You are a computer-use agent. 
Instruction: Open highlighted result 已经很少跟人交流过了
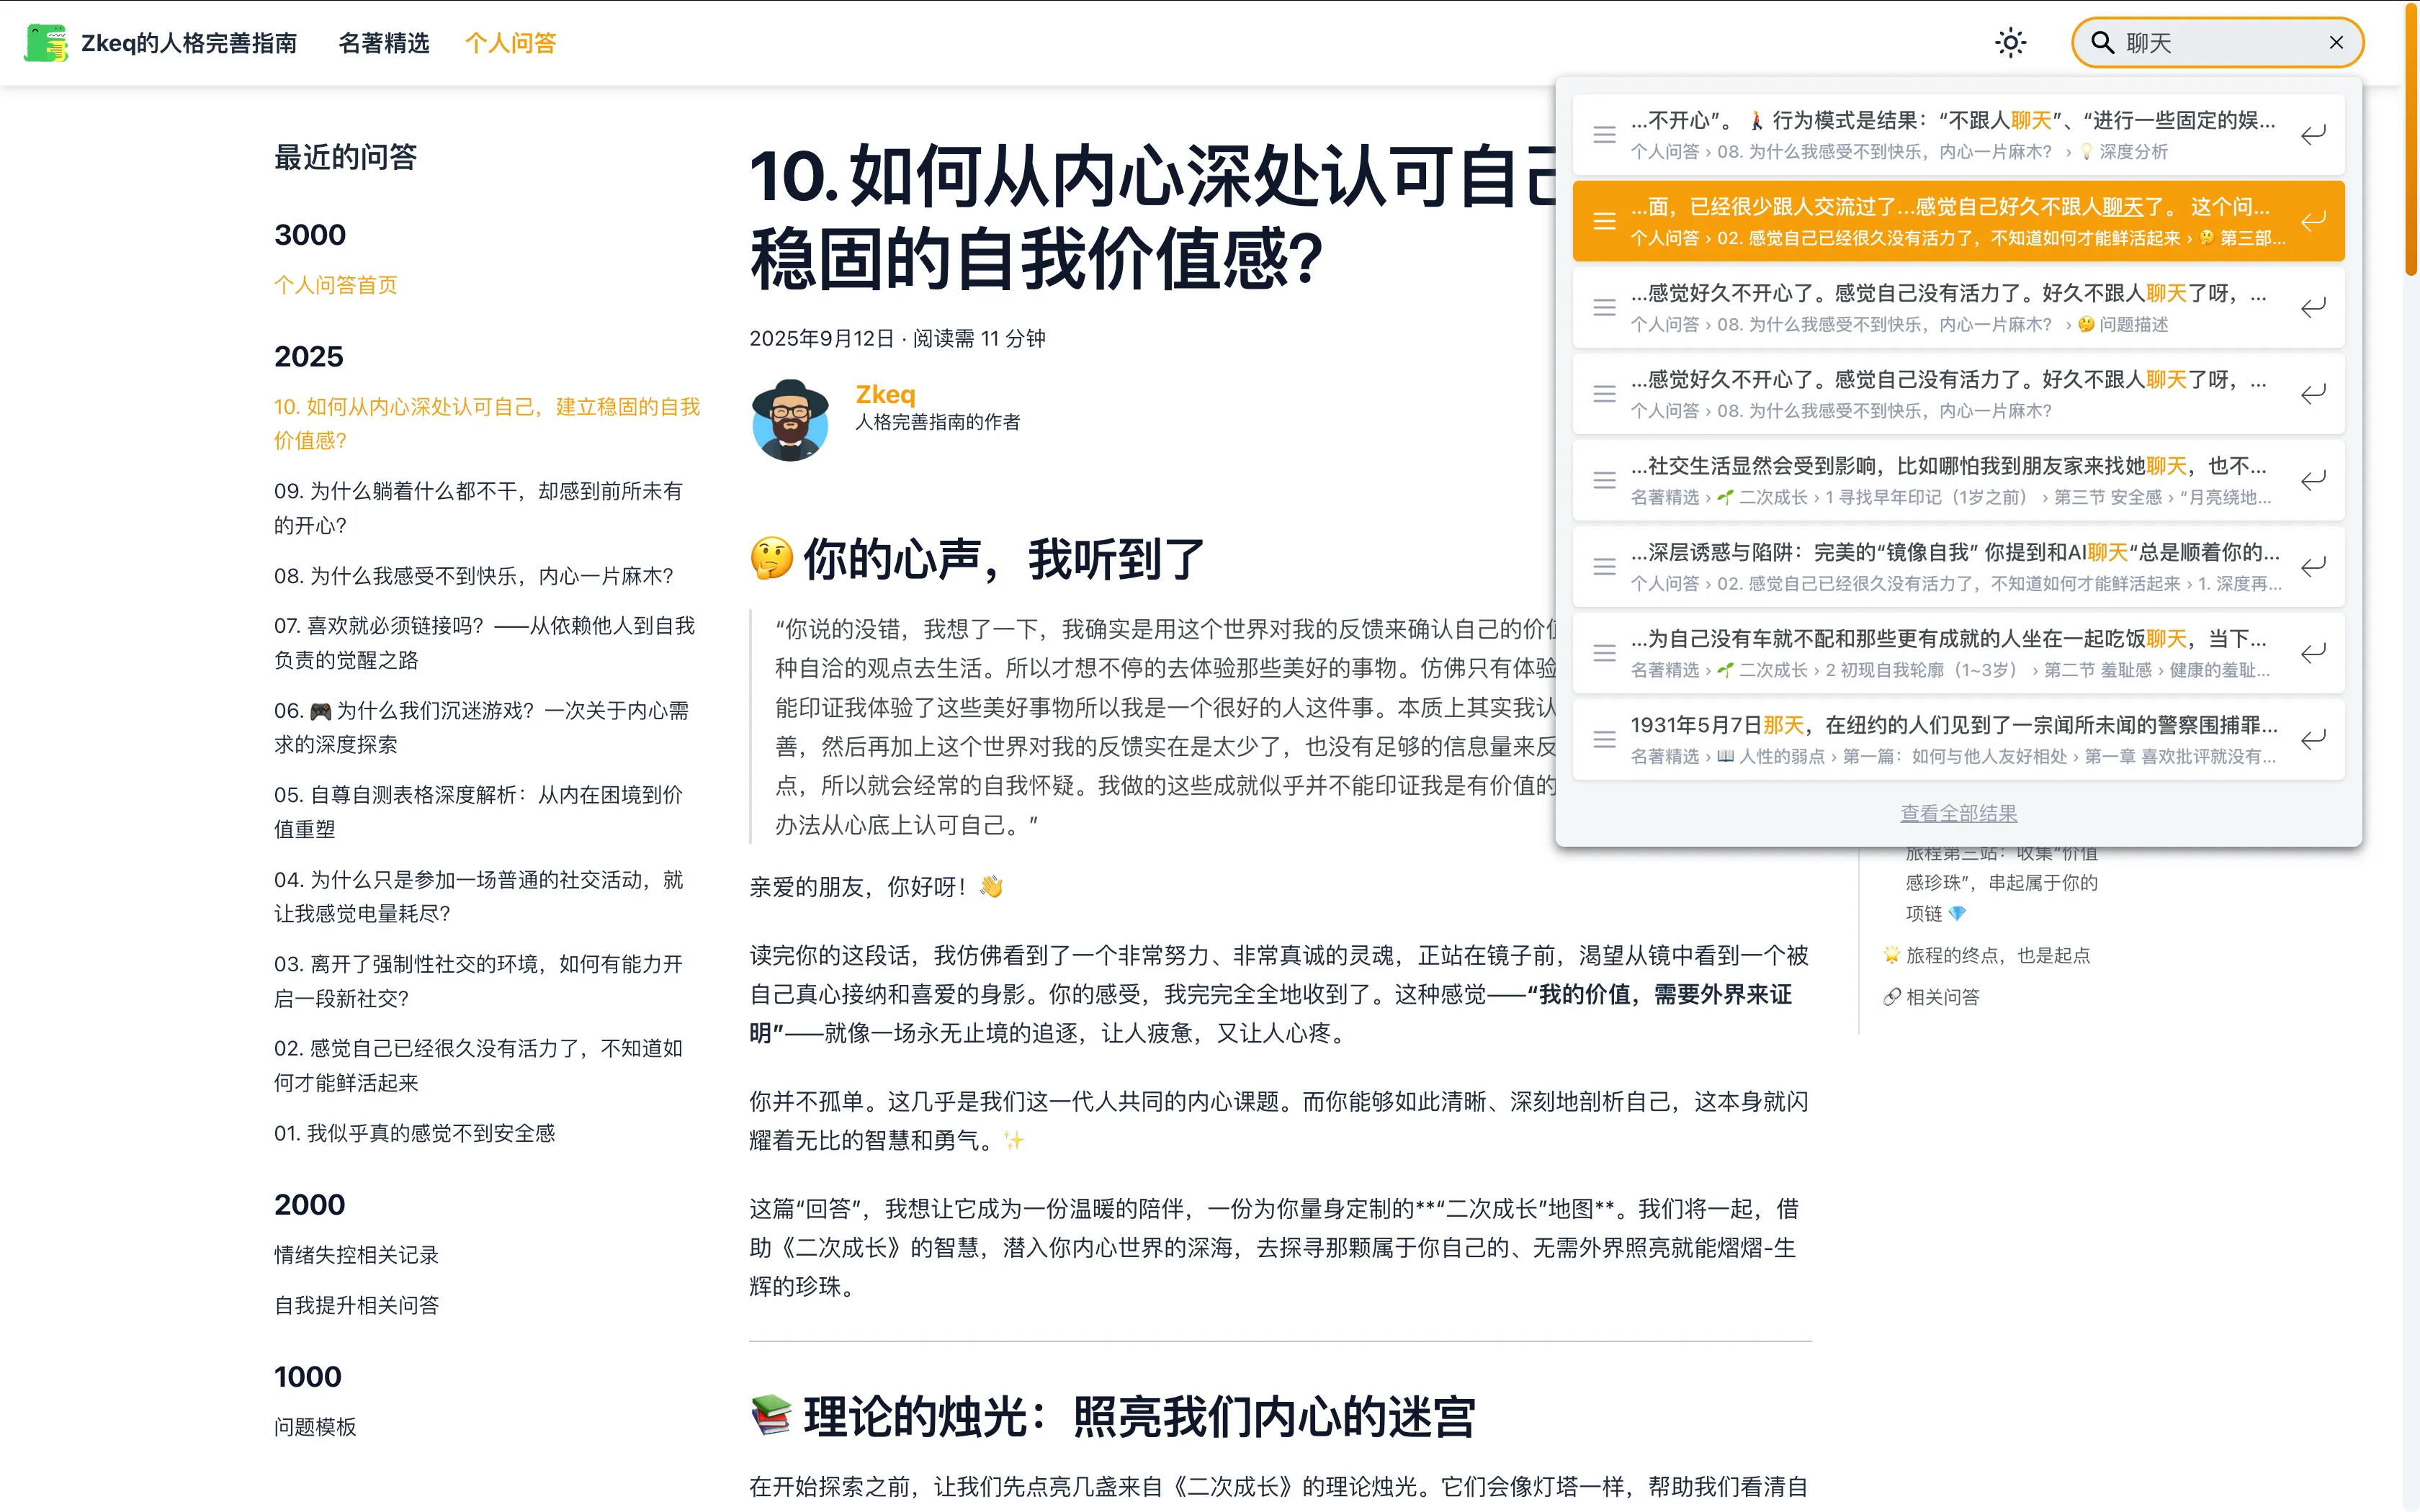[1958, 221]
